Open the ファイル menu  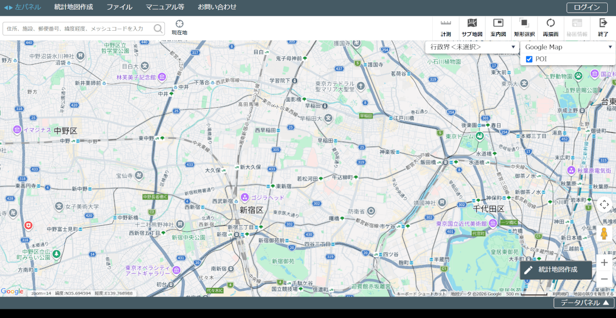(119, 7)
